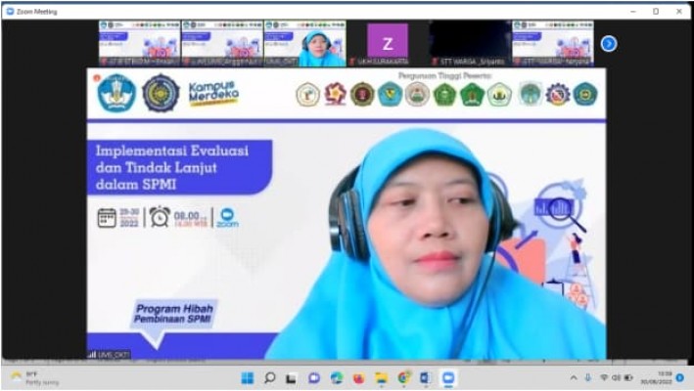The height and width of the screenshot is (391, 694).
Task: Show next participants with blue arrow
Action: pos(608,43)
